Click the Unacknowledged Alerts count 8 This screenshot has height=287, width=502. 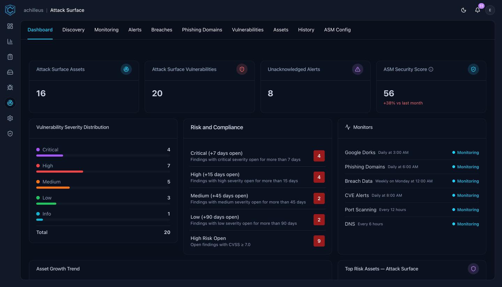[x=271, y=93]
